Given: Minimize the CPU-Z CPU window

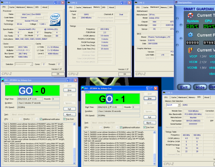Looking at the screenshot, I should pos(55,3).
